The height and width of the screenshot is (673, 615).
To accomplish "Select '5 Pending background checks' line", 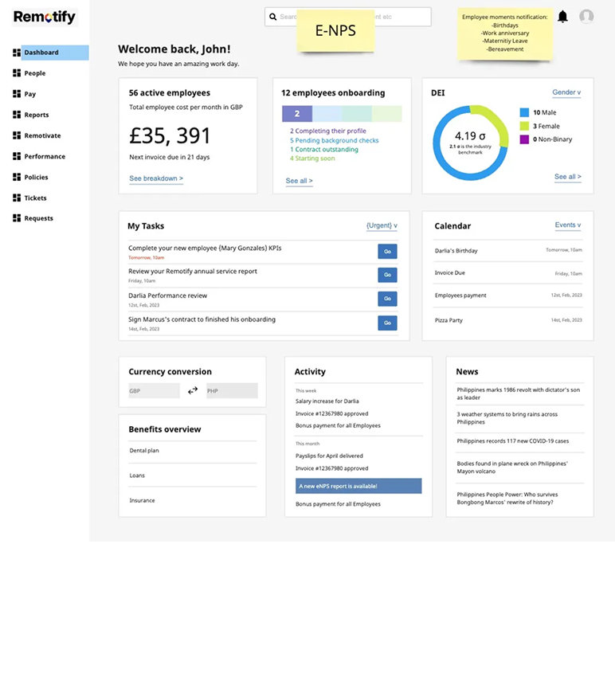I will tap(334, 140).
